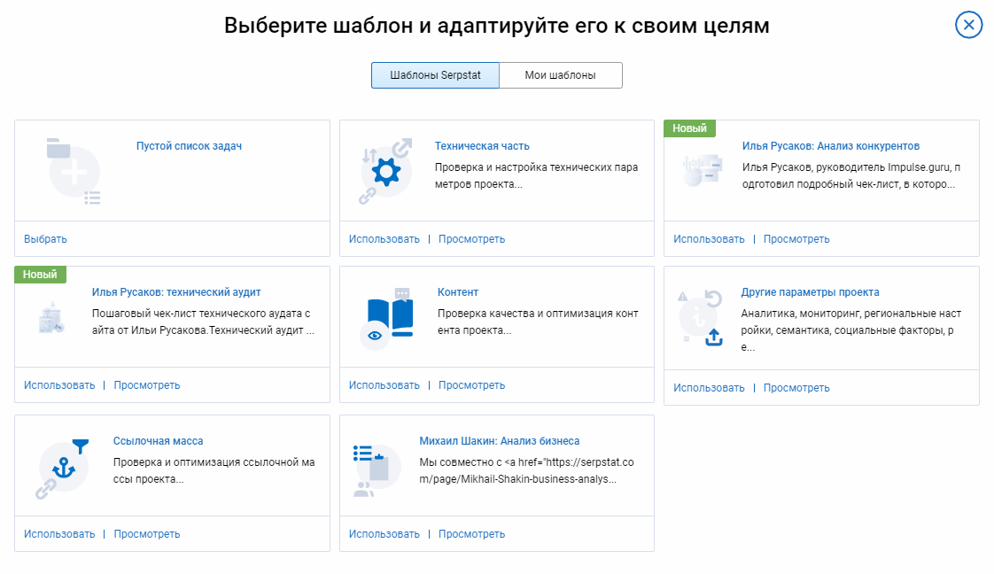Click Использовать for Техническая часть
This screenshot has width=994, height=574.
pyautogui.click(x=384, y=239)
